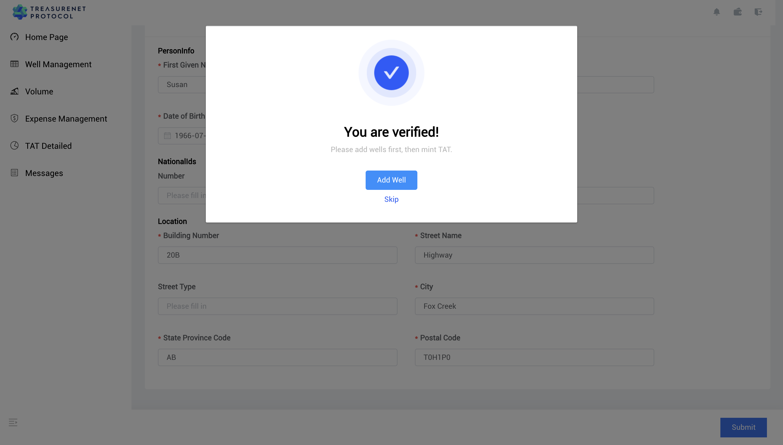Click the Building Number input field

[x=277, y=255]
